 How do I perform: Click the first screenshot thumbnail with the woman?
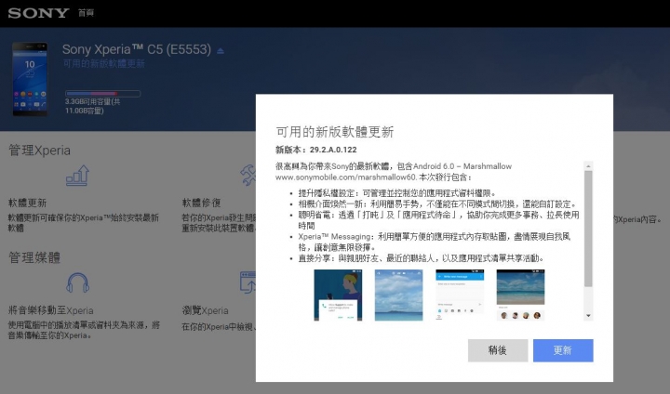point(338,295)
